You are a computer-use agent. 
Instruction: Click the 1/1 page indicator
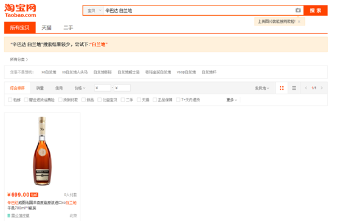(314, 88)
